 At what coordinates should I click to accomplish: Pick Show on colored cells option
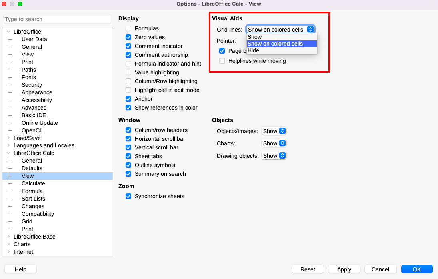click(x=282, y=44)
